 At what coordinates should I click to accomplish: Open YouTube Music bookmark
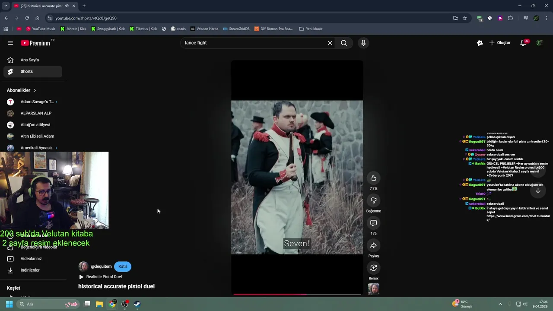41,29
